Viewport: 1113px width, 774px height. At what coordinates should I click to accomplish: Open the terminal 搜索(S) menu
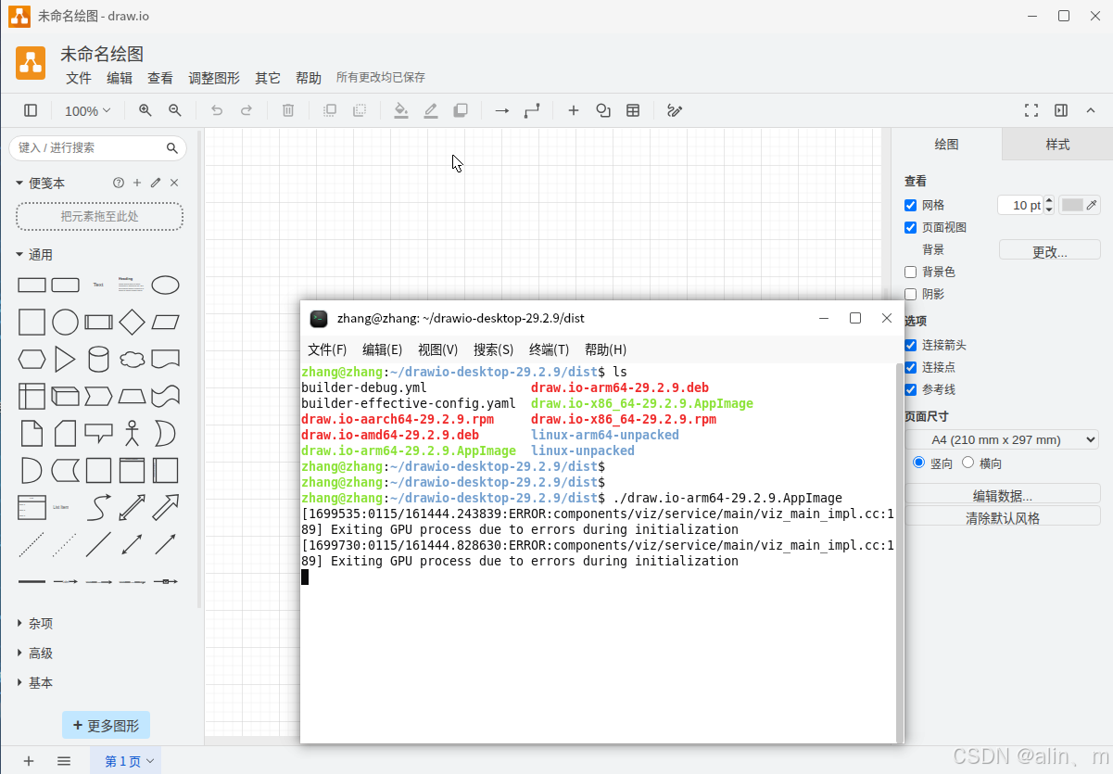[x=493, y=349]
